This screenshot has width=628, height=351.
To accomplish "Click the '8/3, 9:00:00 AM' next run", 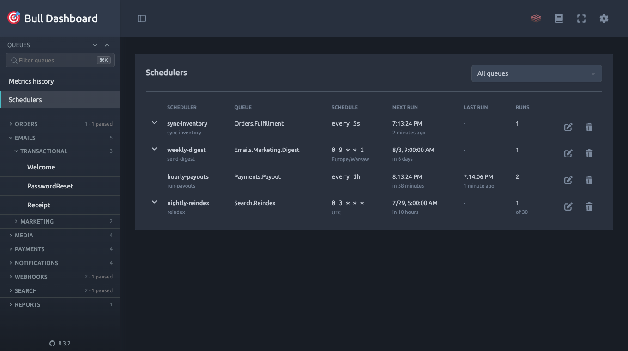I will coord(413,150).
